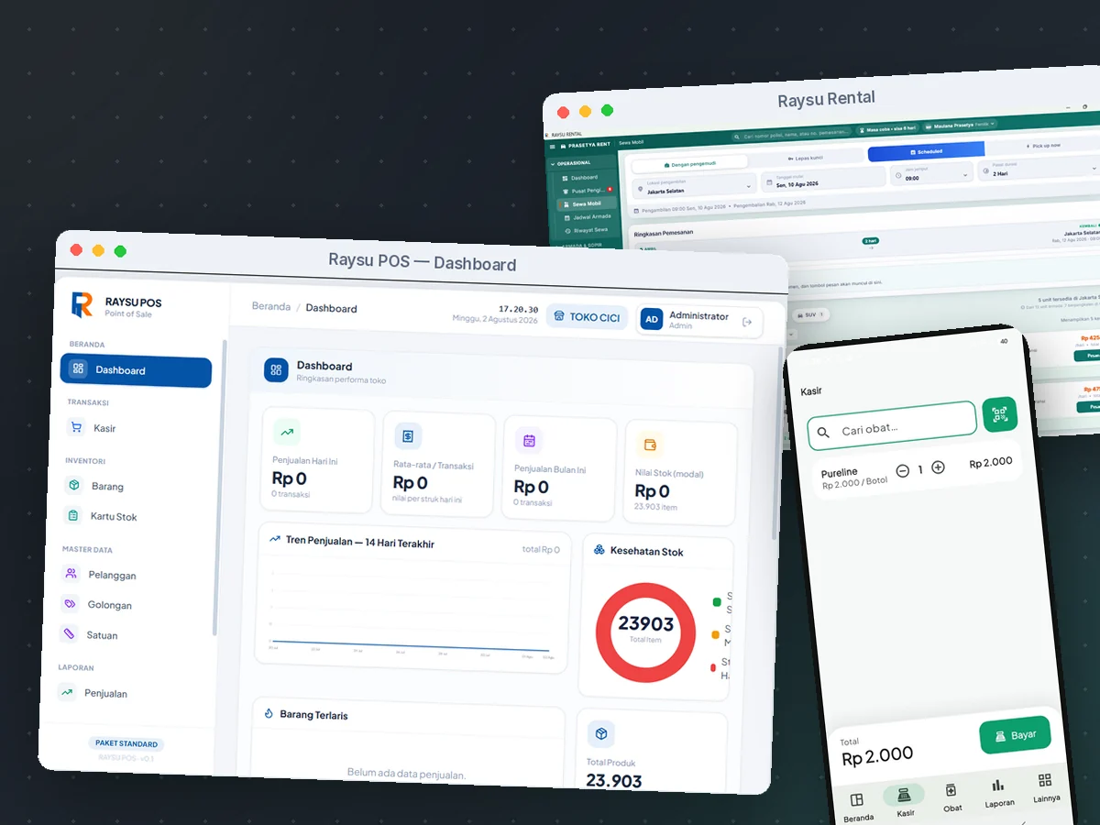The width and height of the screenshot is (1100, 825).
Task: Click the POS sidebar vertical scrollbar
Action: point(218,486)
